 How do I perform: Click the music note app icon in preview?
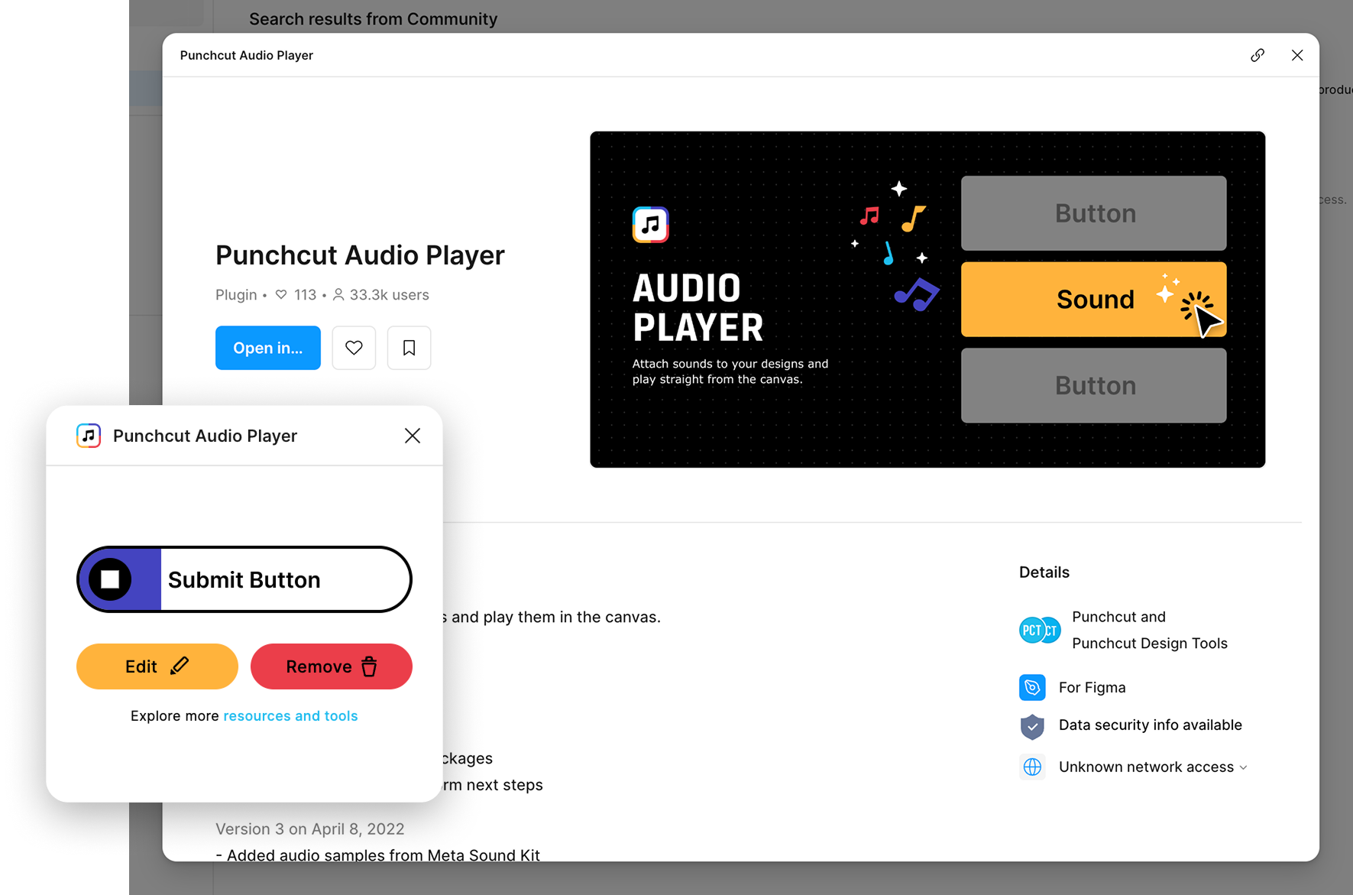650,225
